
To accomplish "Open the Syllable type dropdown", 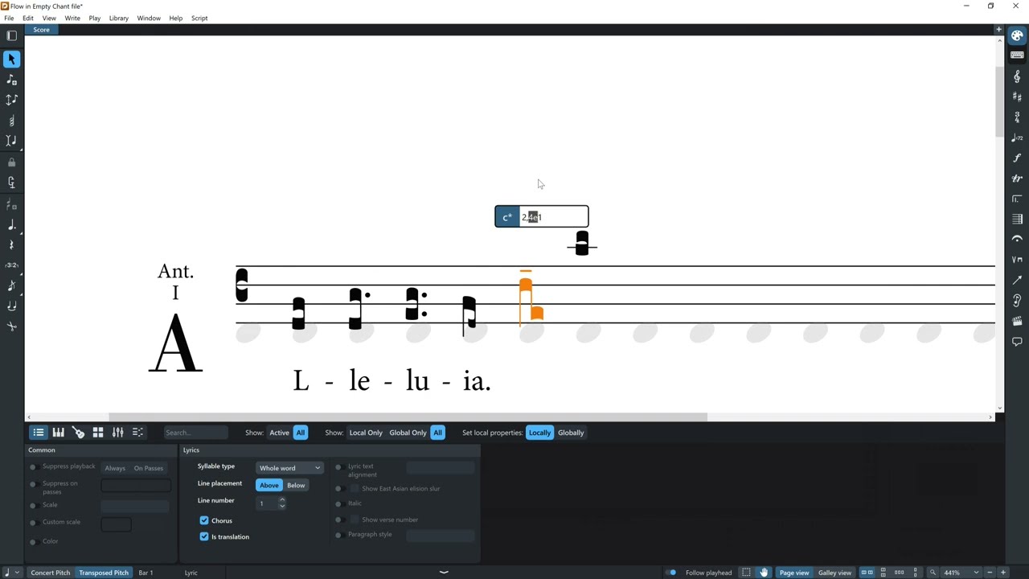I will pos(289,468).
